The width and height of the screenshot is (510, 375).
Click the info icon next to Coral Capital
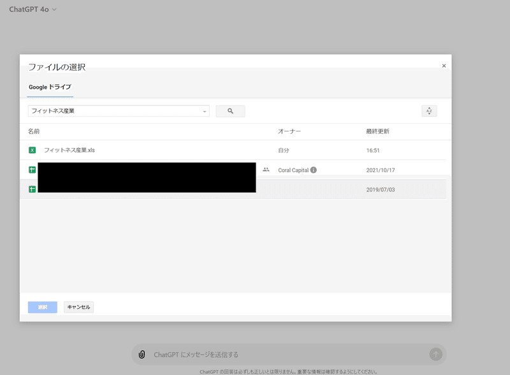(314, 170)
